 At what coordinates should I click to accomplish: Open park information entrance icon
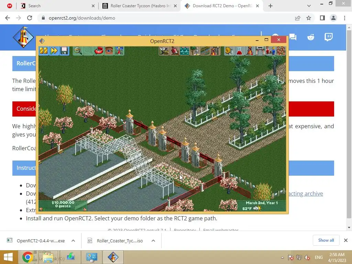(260, 51)
